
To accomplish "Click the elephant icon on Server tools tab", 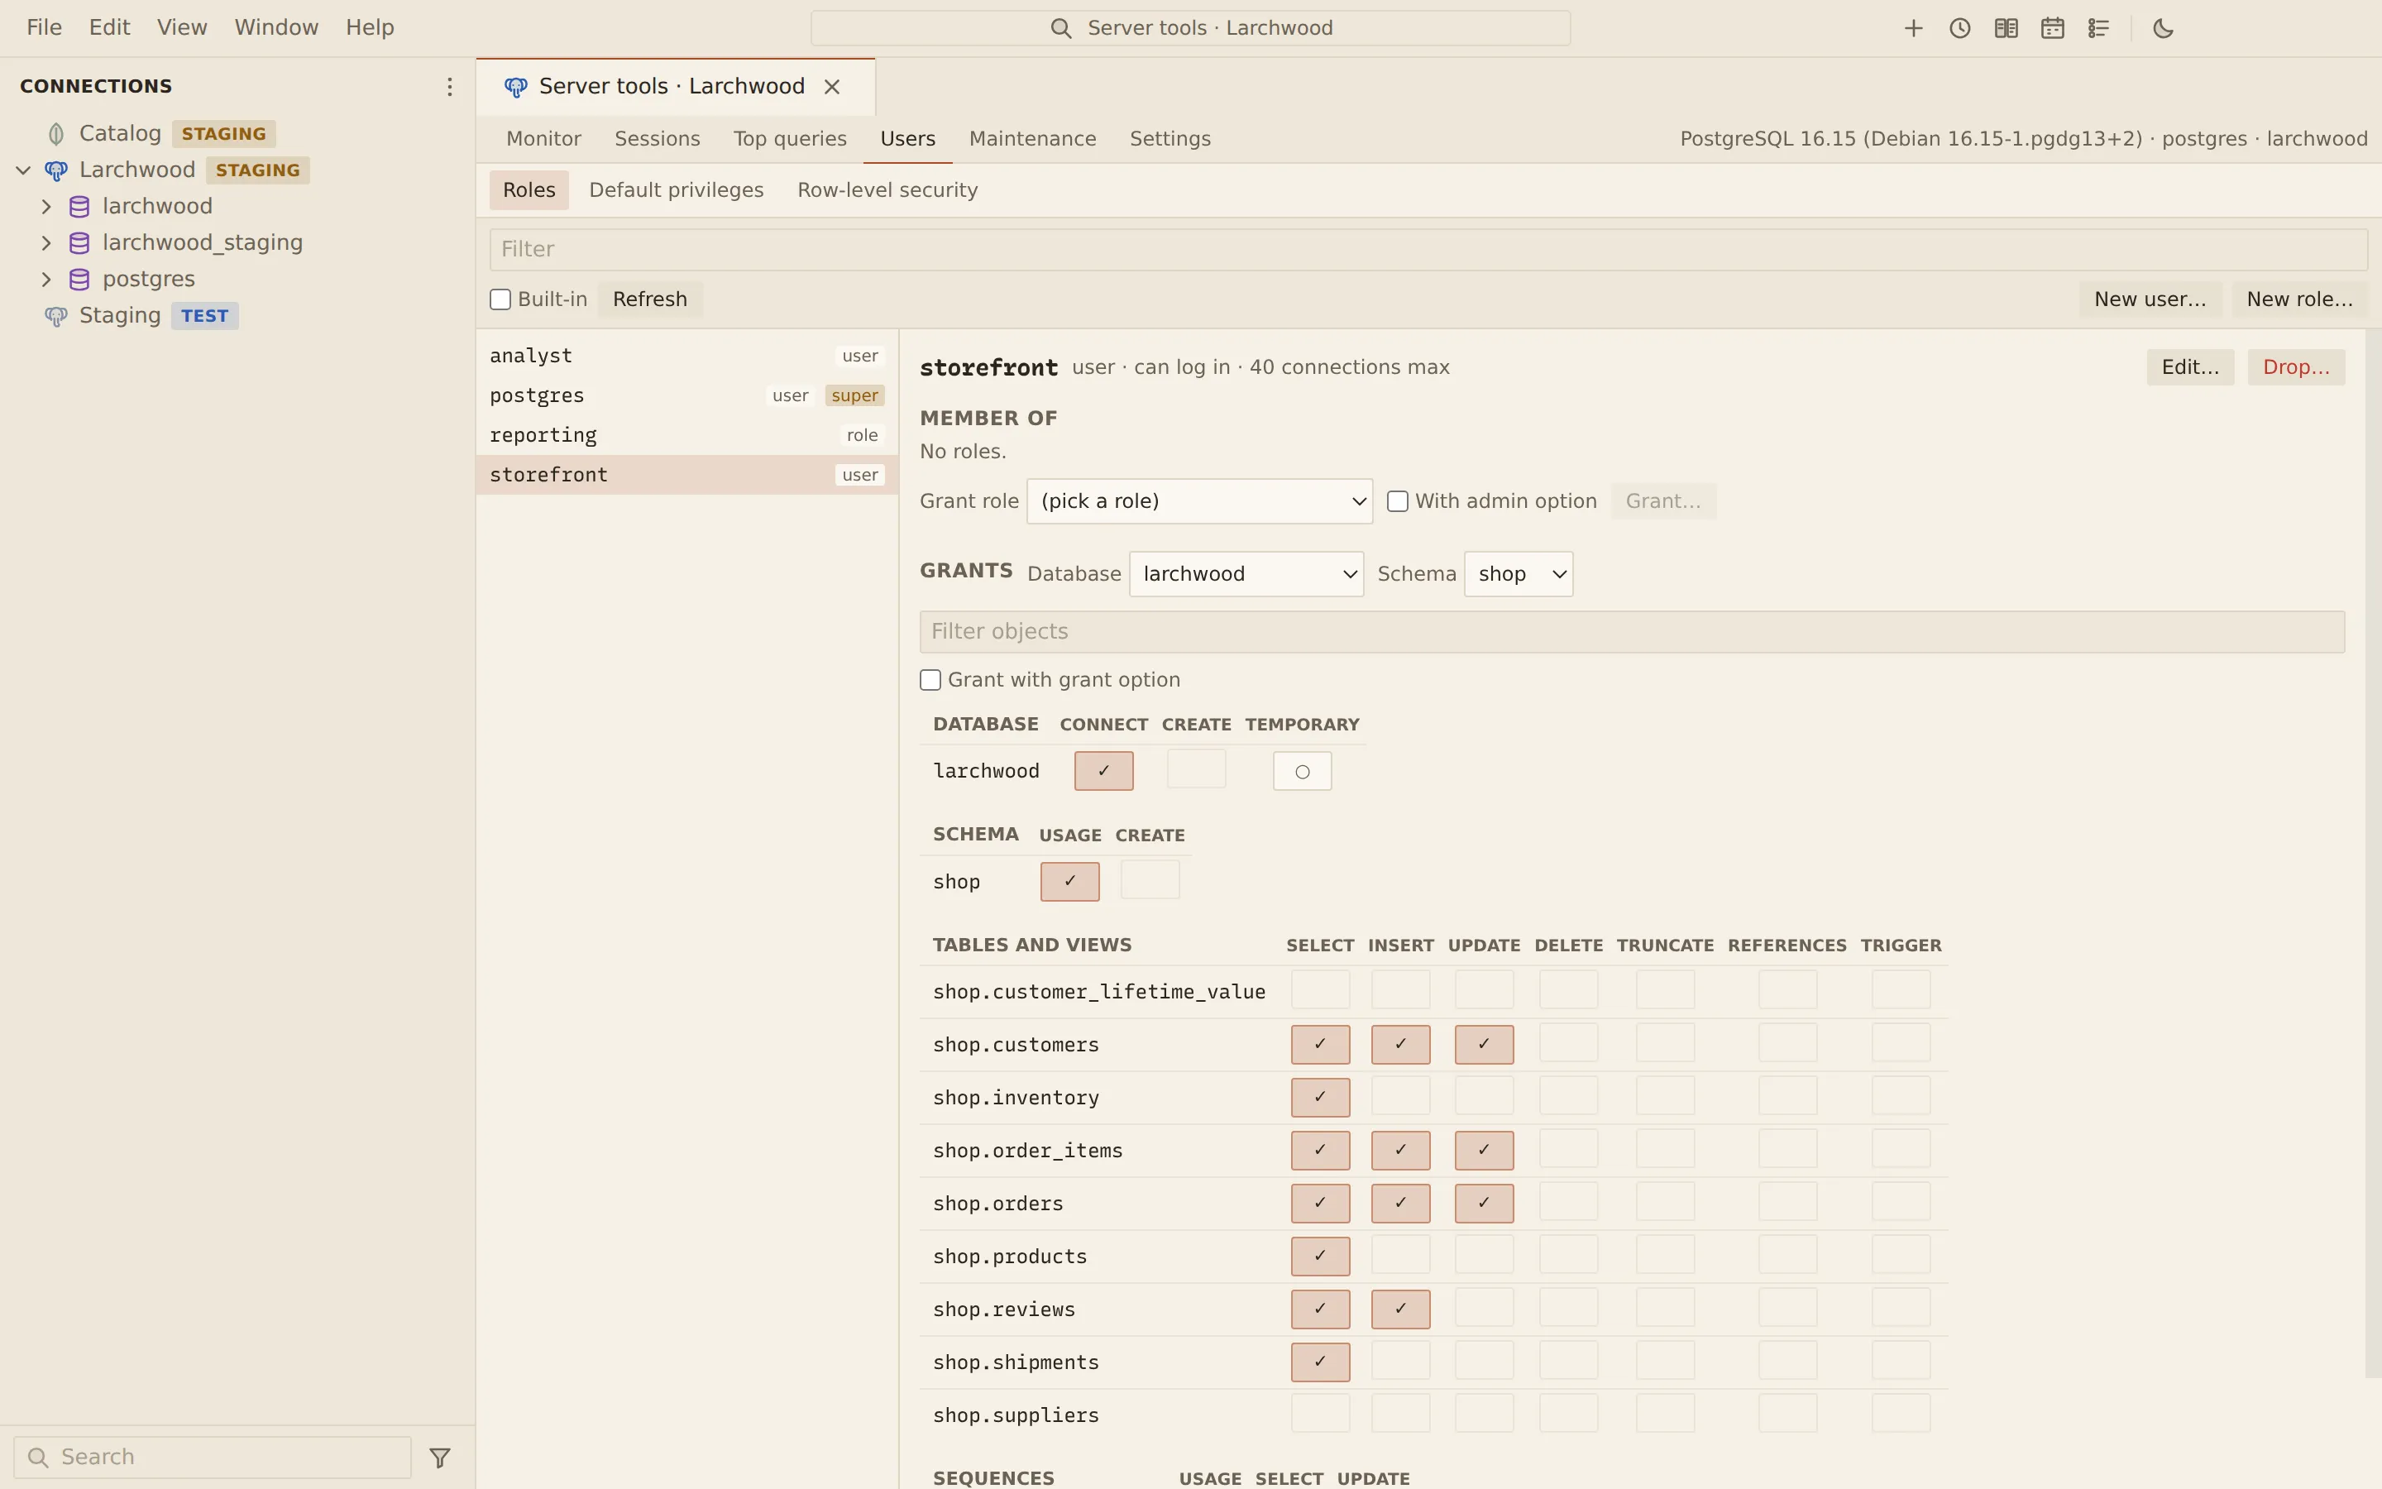I will coord(514,87).
